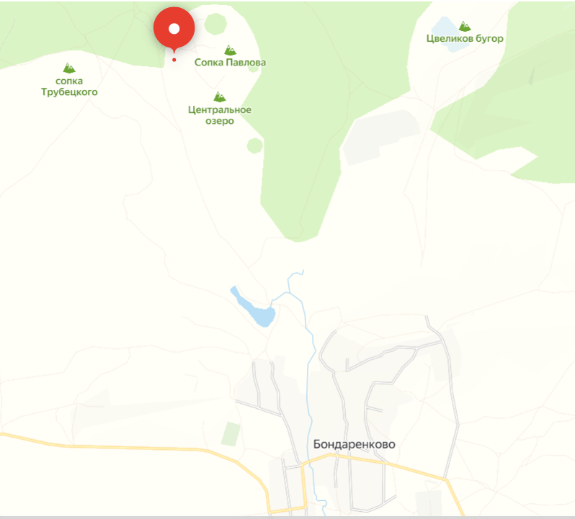
Task: Select mountain icon above Центральное озеро
Action: tap(219, 96)
